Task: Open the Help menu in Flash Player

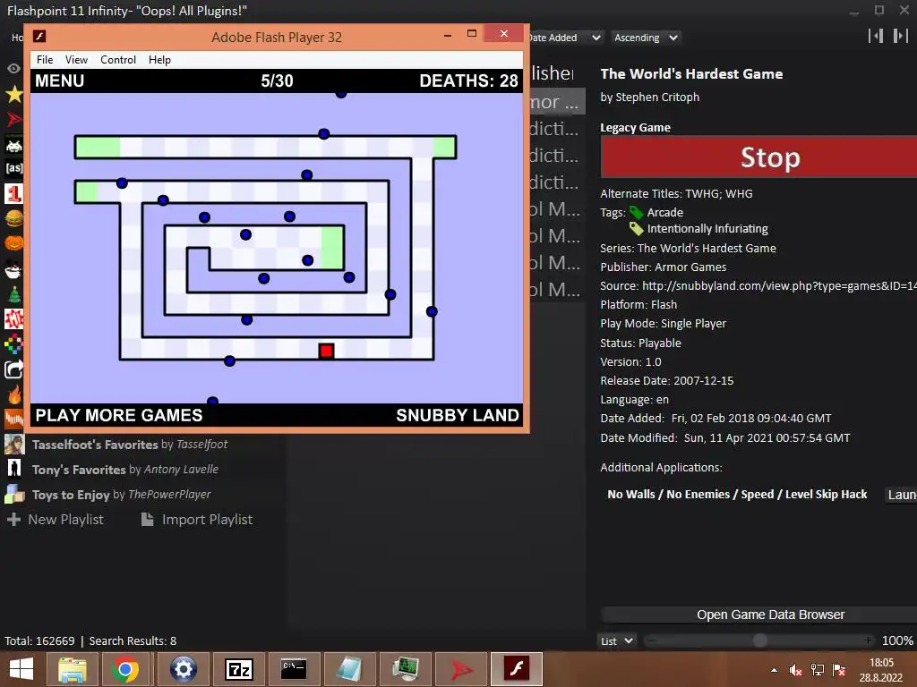Action: [159, 60]
